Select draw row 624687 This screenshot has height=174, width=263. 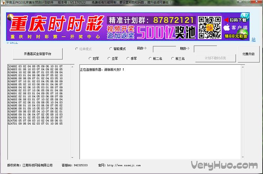pyautogui.click(x=35, y=81)
